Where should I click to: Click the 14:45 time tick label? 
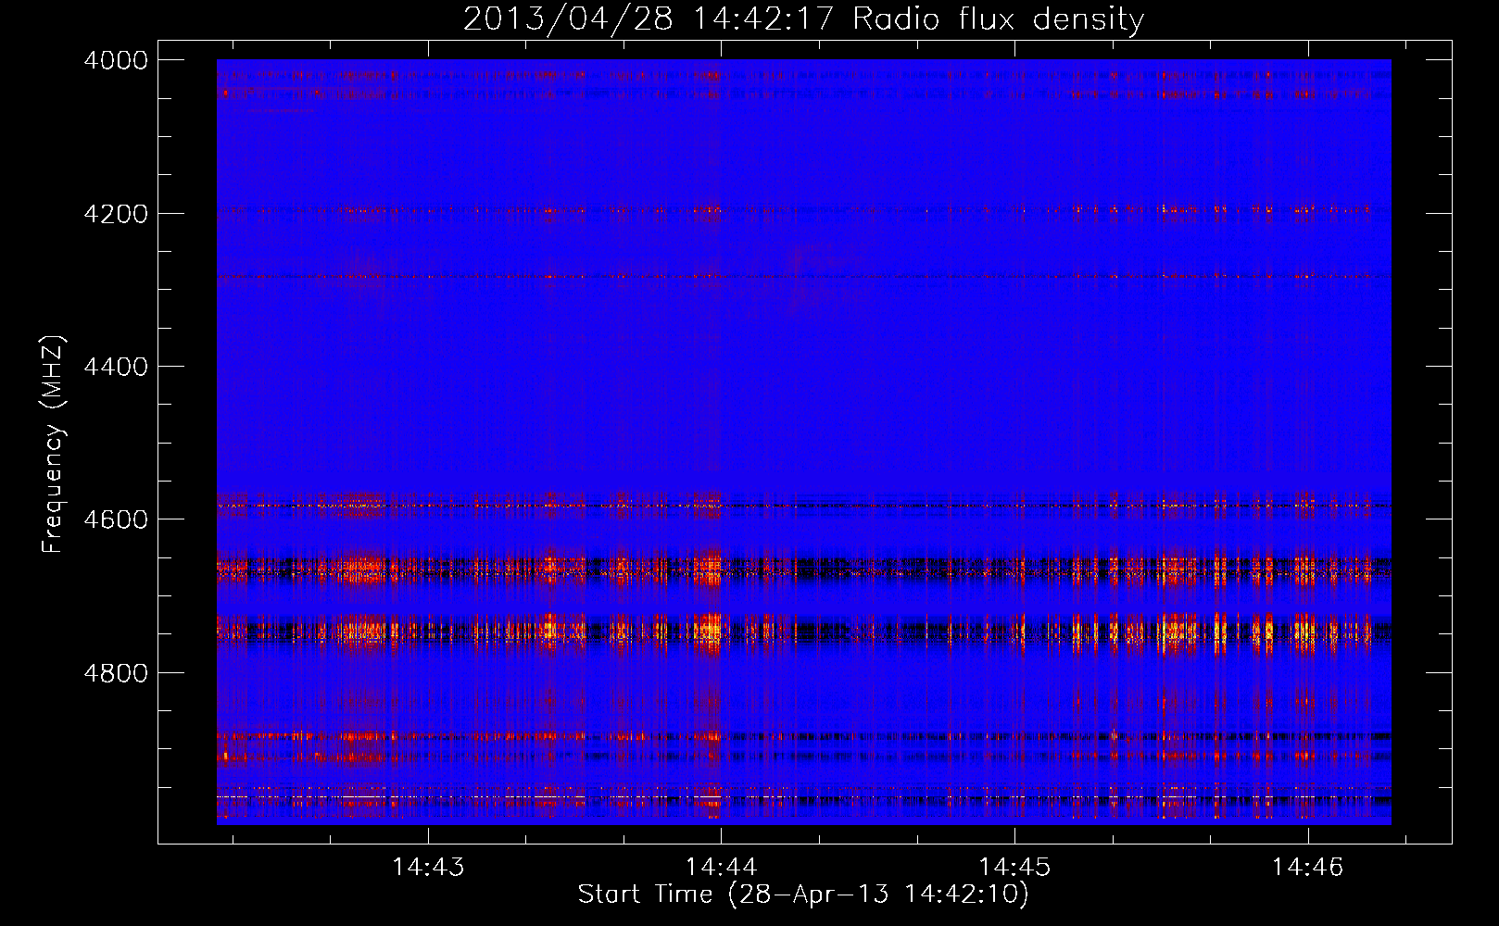pos(1014,867)
